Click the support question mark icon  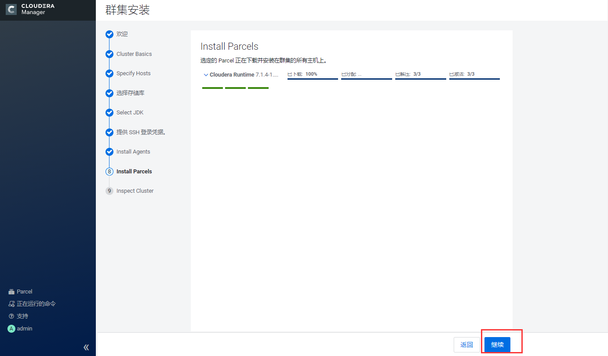click(x=11, y=316)
